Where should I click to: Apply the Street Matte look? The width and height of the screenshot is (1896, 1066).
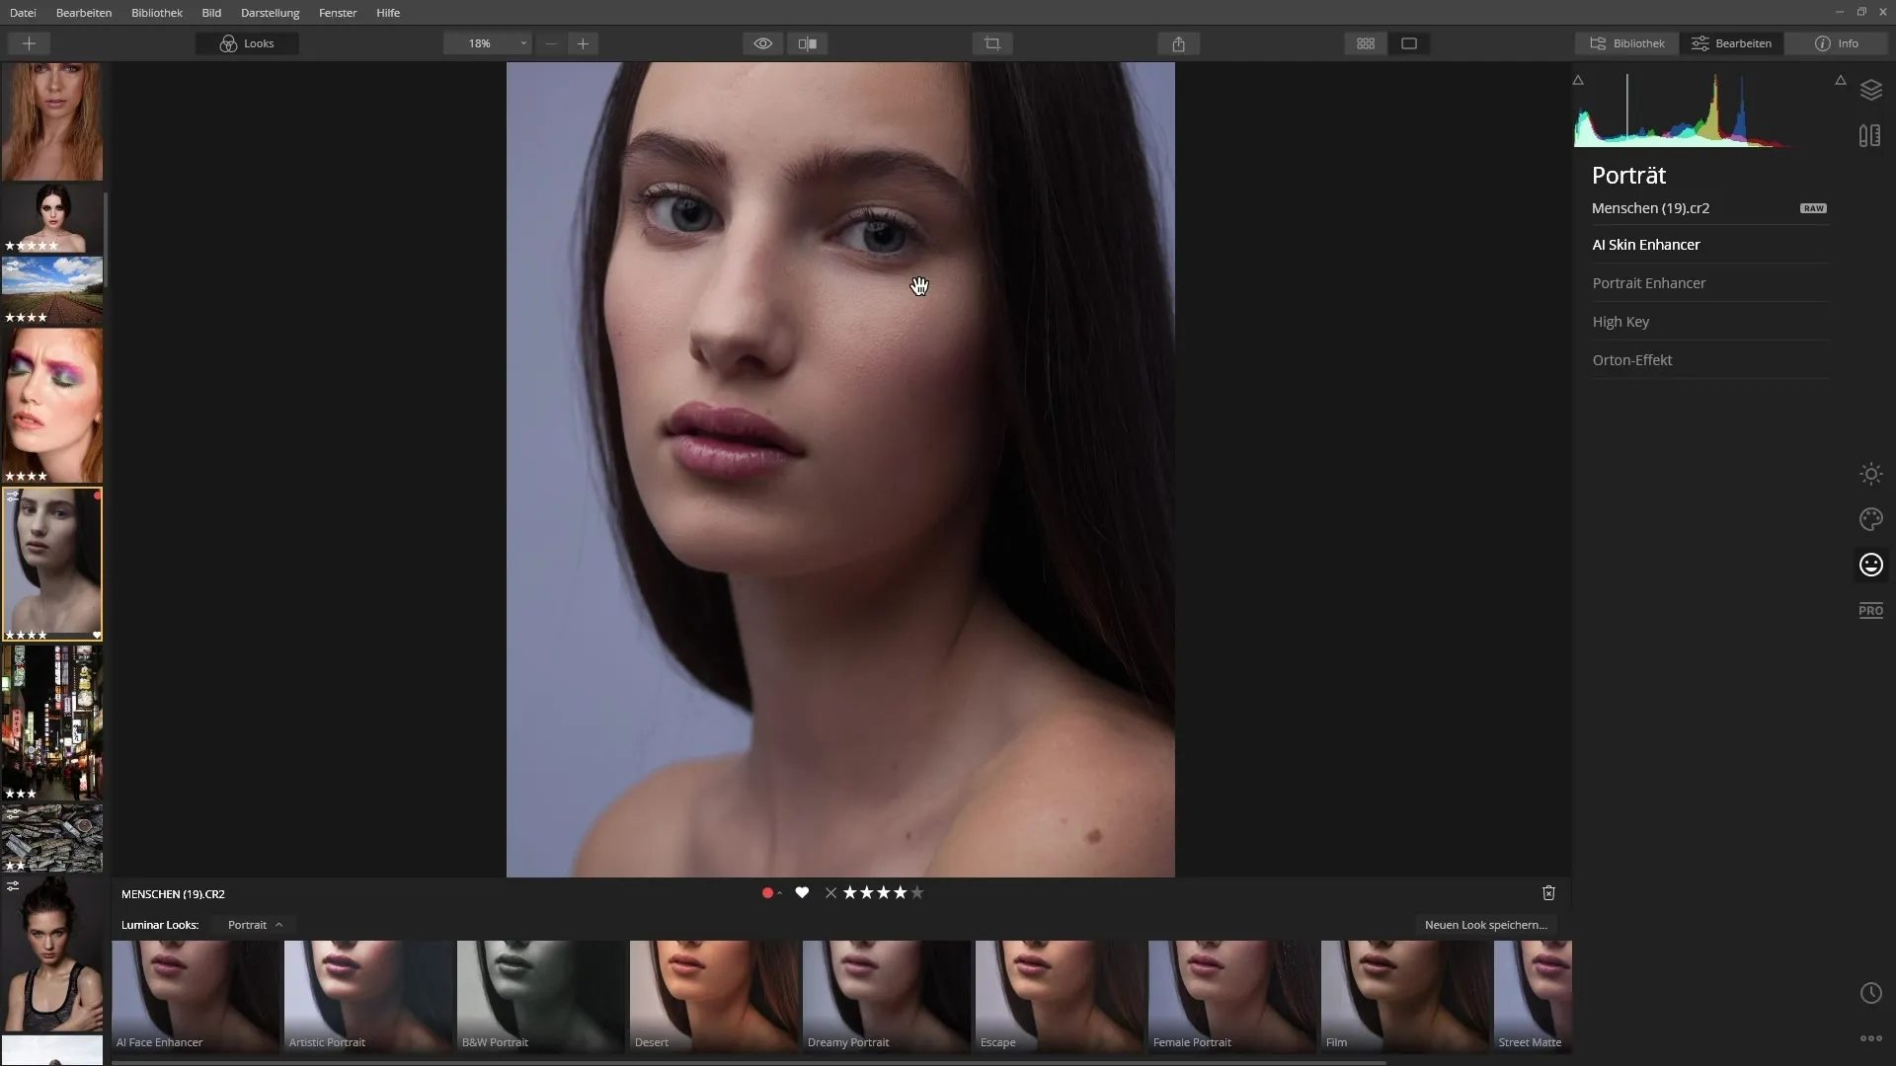point(1533,996)
